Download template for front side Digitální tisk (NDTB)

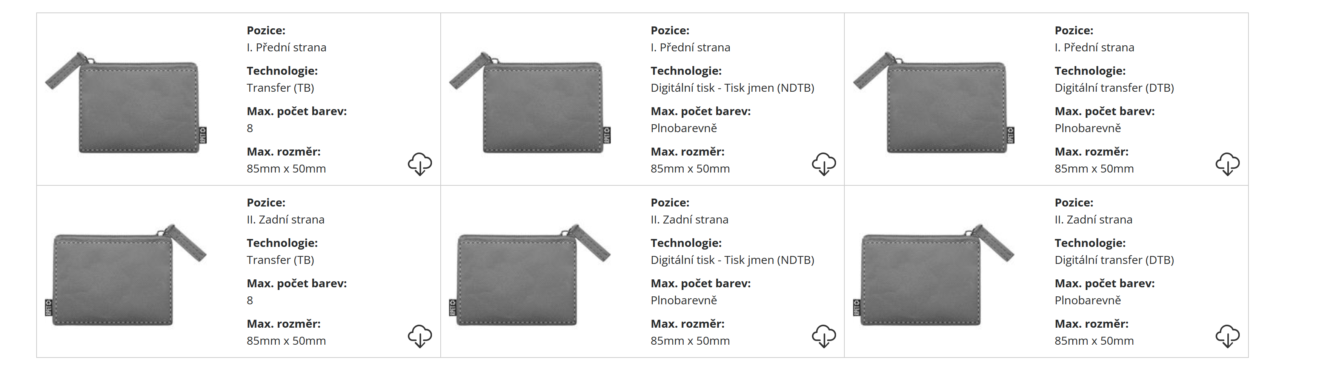tap(823, 164)
